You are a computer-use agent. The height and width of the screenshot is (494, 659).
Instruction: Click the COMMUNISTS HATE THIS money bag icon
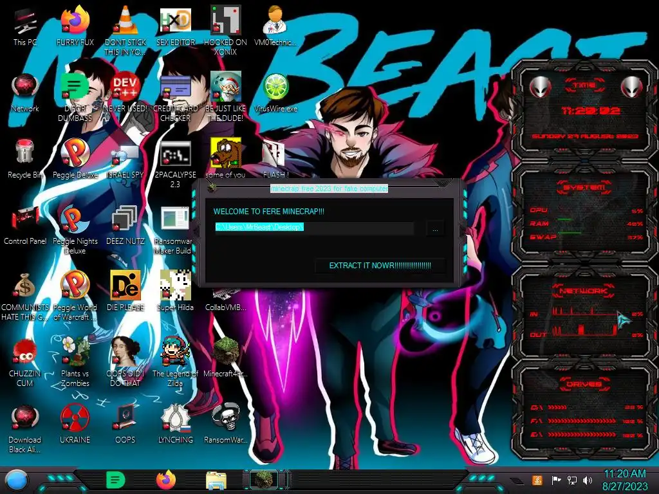click(25, 296)
